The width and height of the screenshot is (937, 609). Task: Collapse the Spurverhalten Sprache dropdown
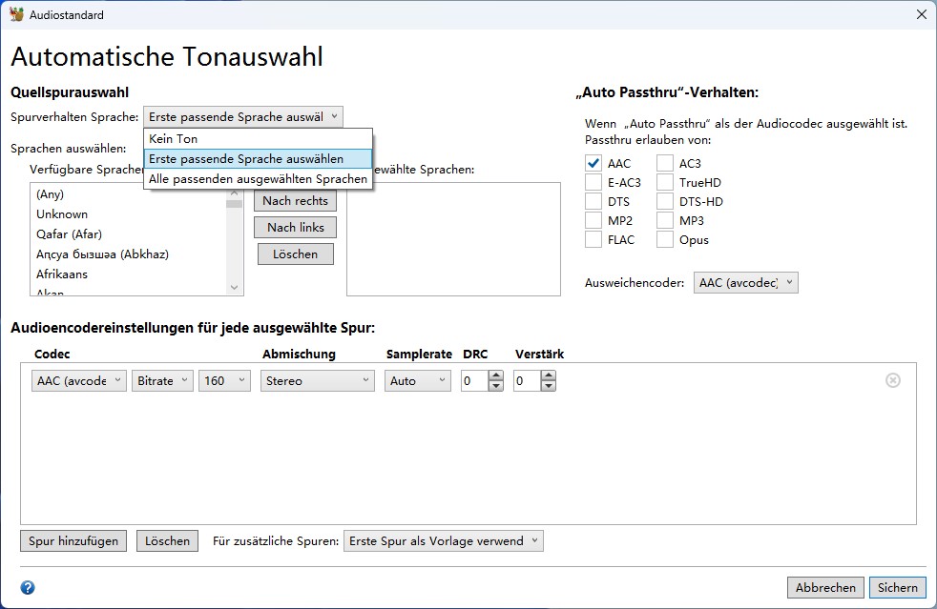pyautogui.click(x=243, y=116)
